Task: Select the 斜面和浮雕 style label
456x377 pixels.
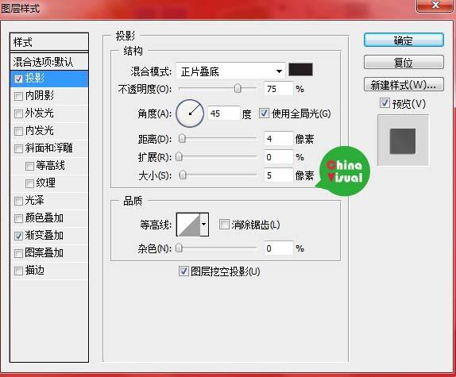Action: pos(49,148)
